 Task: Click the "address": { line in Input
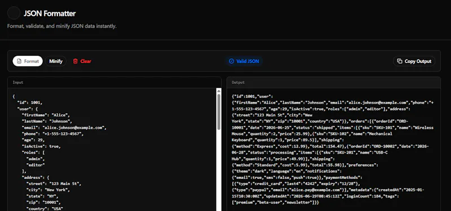click(36, 177)
